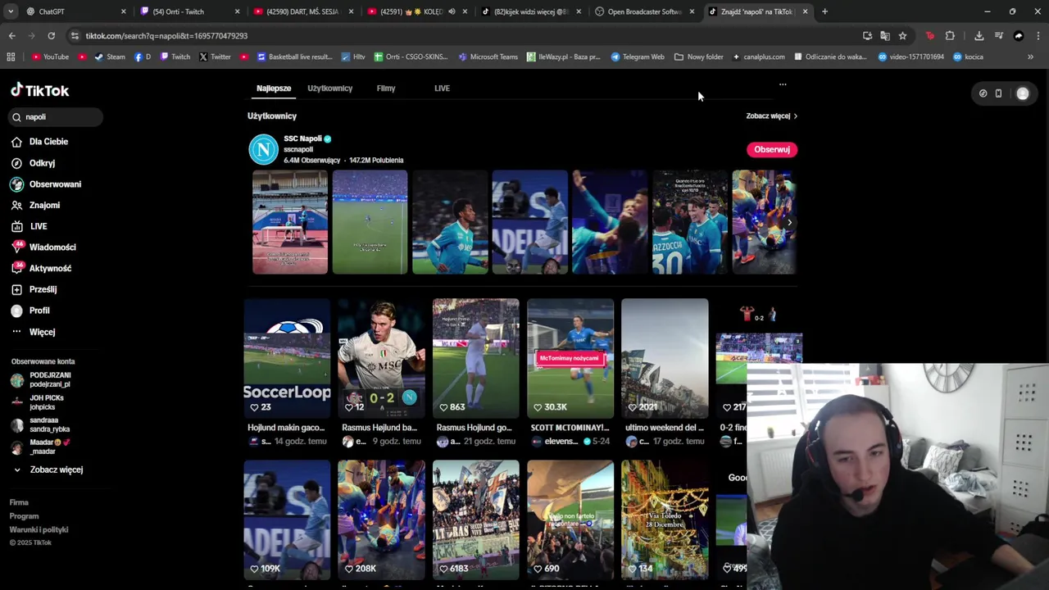Open Firma footer link
1049x590 pixels.
(x=19, y=502)
